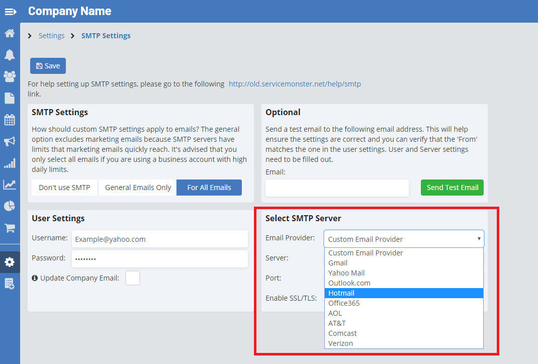The height and width of the screenshot is (364, 538).
Task: Open the customers group icon
Action: click(x=10, y=76)
